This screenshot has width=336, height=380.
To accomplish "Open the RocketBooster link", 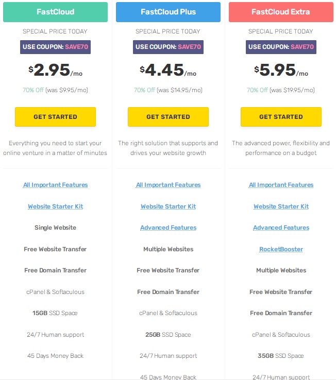I will 281,249.
